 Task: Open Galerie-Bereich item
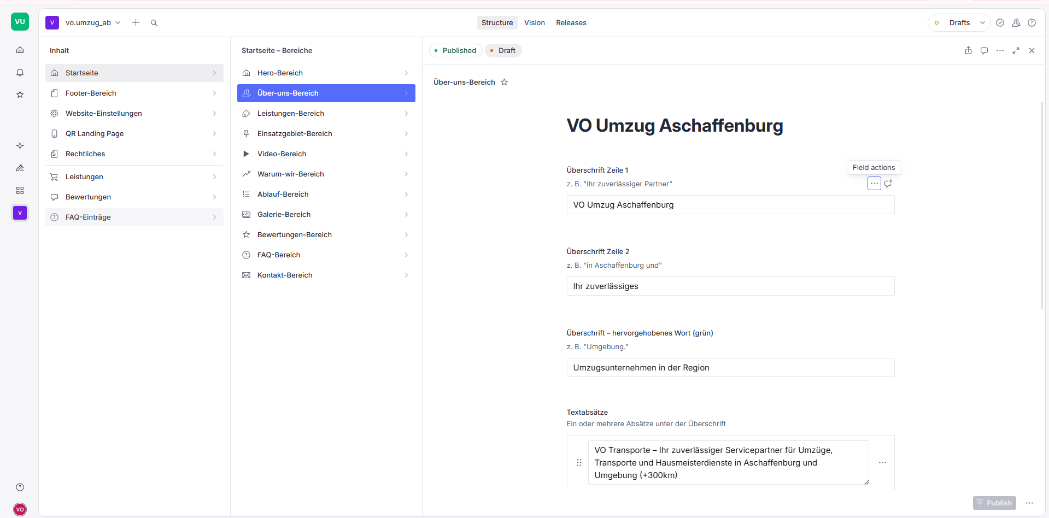[326, 214]
